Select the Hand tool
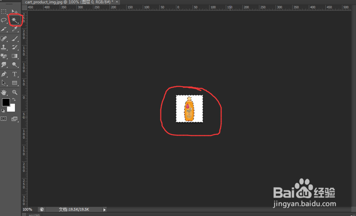The height and width of the screenshot is (216, 356). (x=4, y=92)
